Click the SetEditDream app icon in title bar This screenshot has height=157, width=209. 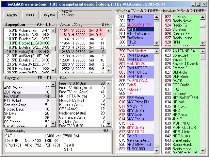coord(4,4)
